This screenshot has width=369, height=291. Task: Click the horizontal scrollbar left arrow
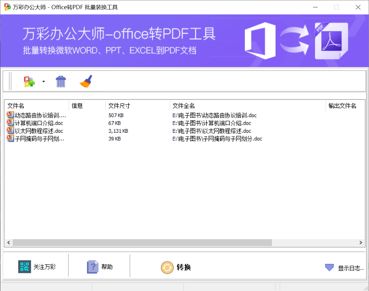click(9, 243)
